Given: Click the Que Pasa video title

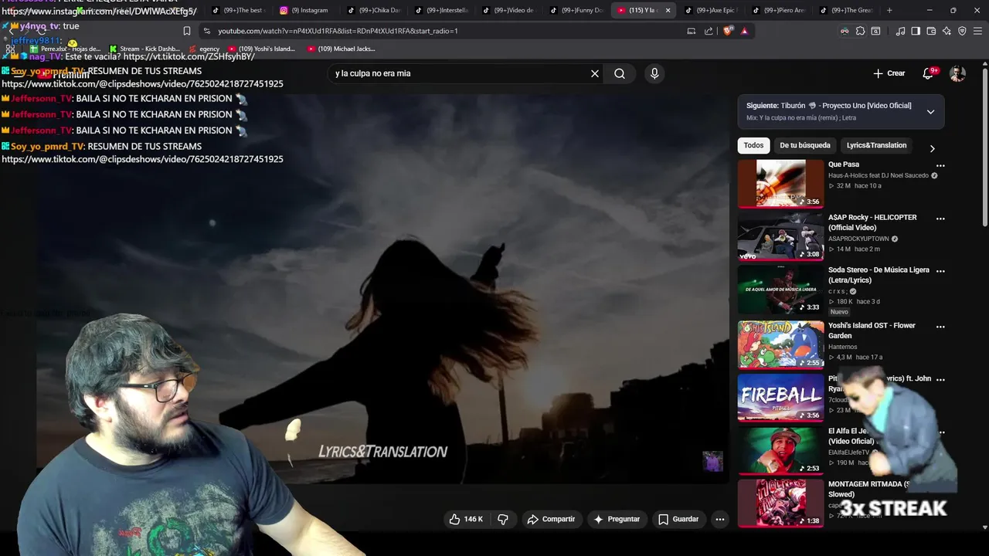Looking at the screenshot, I should (844, 164).
